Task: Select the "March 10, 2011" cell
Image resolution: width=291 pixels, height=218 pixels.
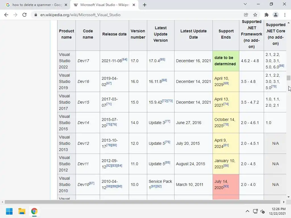Action: [193, 185]
